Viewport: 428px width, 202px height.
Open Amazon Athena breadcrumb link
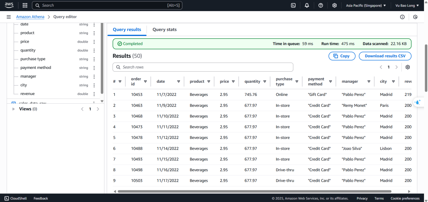[30, 17]
